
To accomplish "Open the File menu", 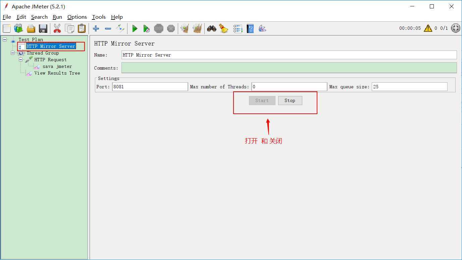I will point(7,17).
